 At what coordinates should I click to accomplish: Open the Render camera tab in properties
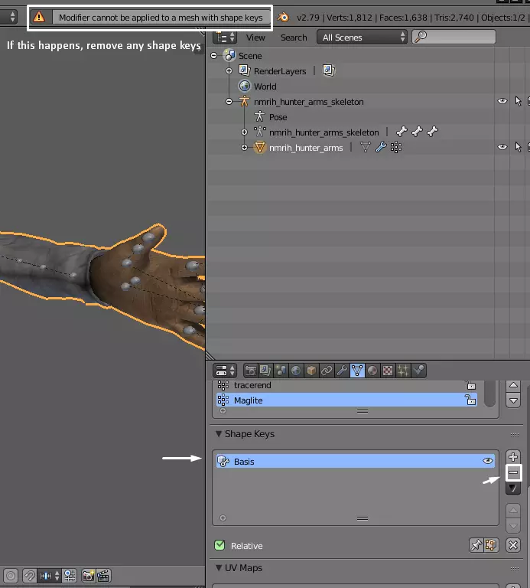250,371
